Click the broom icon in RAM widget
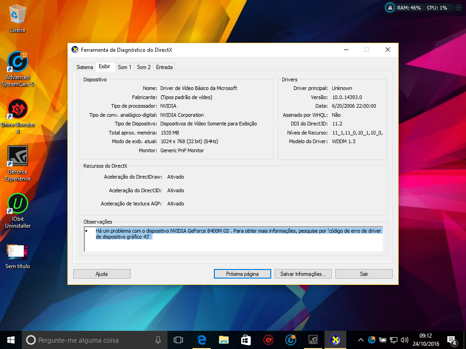 point(390,7)
